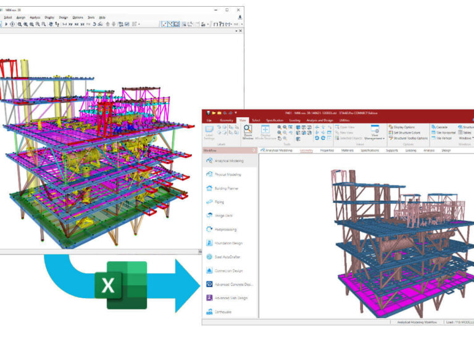Toggle the highlighted node selection tool
The width and height of the screenshot is (474, 355).
[x=164, y=24]
